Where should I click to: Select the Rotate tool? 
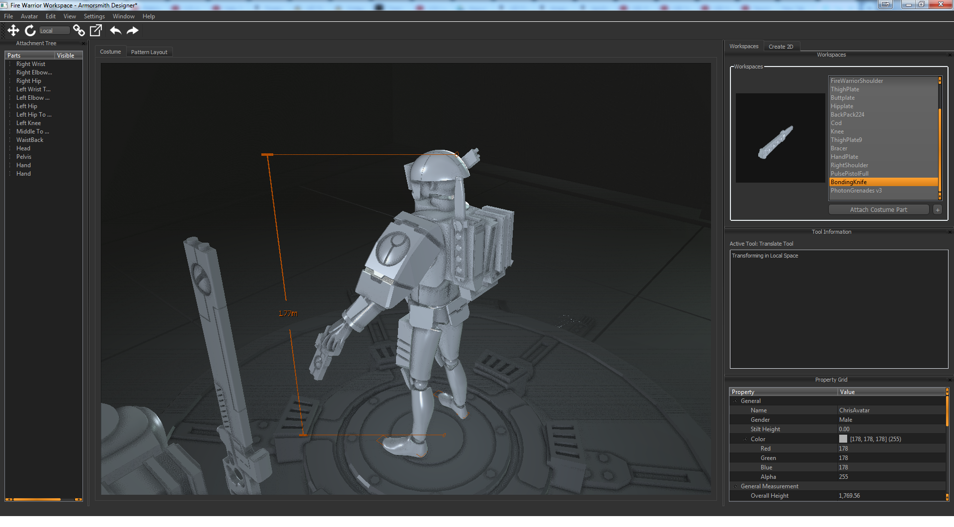click(30, 31)
